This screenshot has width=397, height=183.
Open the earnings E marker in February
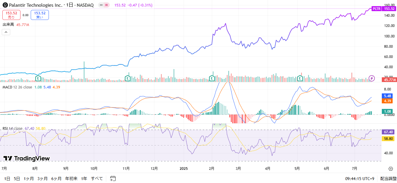[x=212, y=78]
